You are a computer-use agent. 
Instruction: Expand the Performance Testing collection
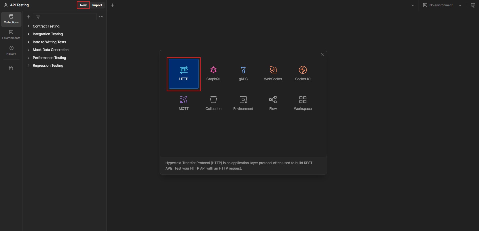click(x=28, y=58)
